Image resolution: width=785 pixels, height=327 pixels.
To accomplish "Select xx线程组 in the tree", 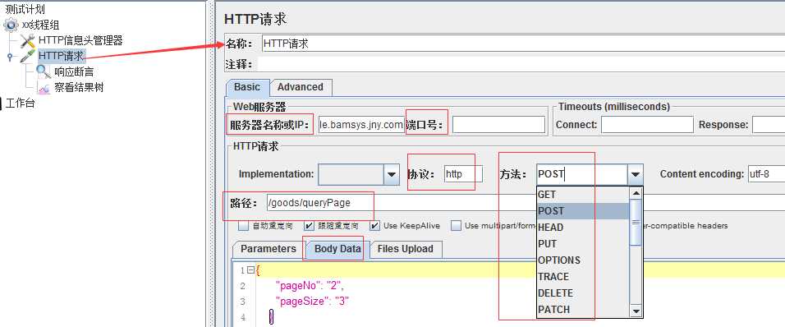I will point(40,25).
